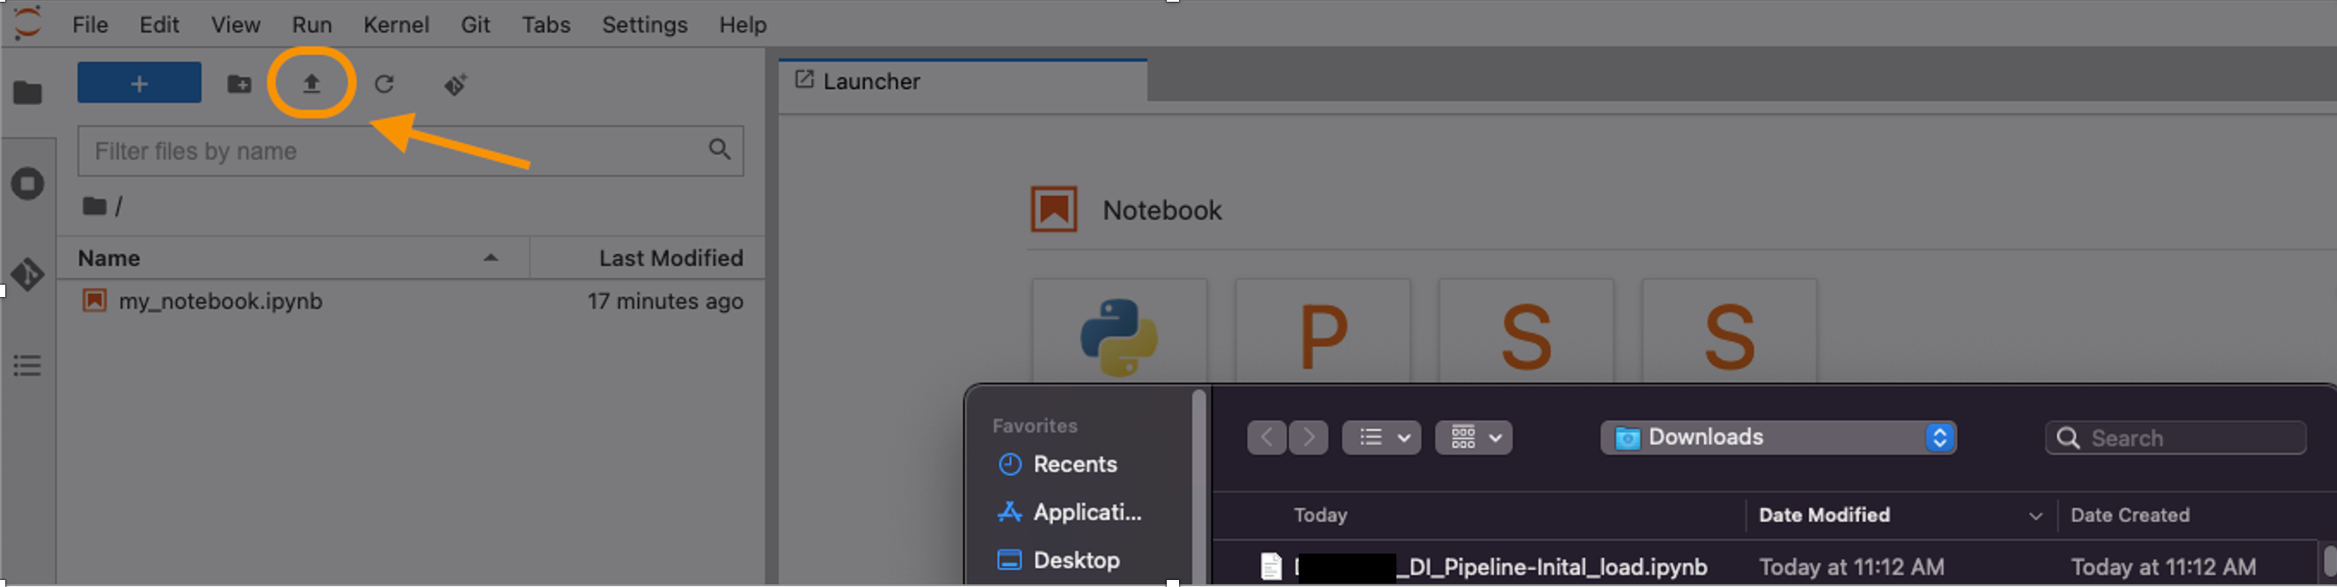Click the file dialog vertical scrollbar
The image size is (2337, 587).
tap(2329, 562)
